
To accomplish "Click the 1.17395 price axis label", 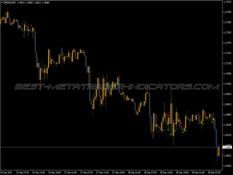I will (227, 22).
